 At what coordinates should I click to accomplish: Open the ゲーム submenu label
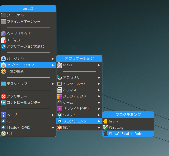(x=68, y=102)
